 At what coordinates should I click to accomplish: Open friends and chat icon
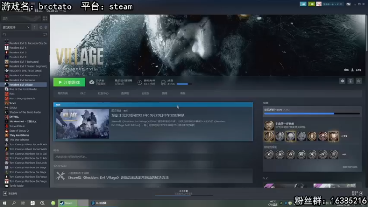tap(361, 193)
